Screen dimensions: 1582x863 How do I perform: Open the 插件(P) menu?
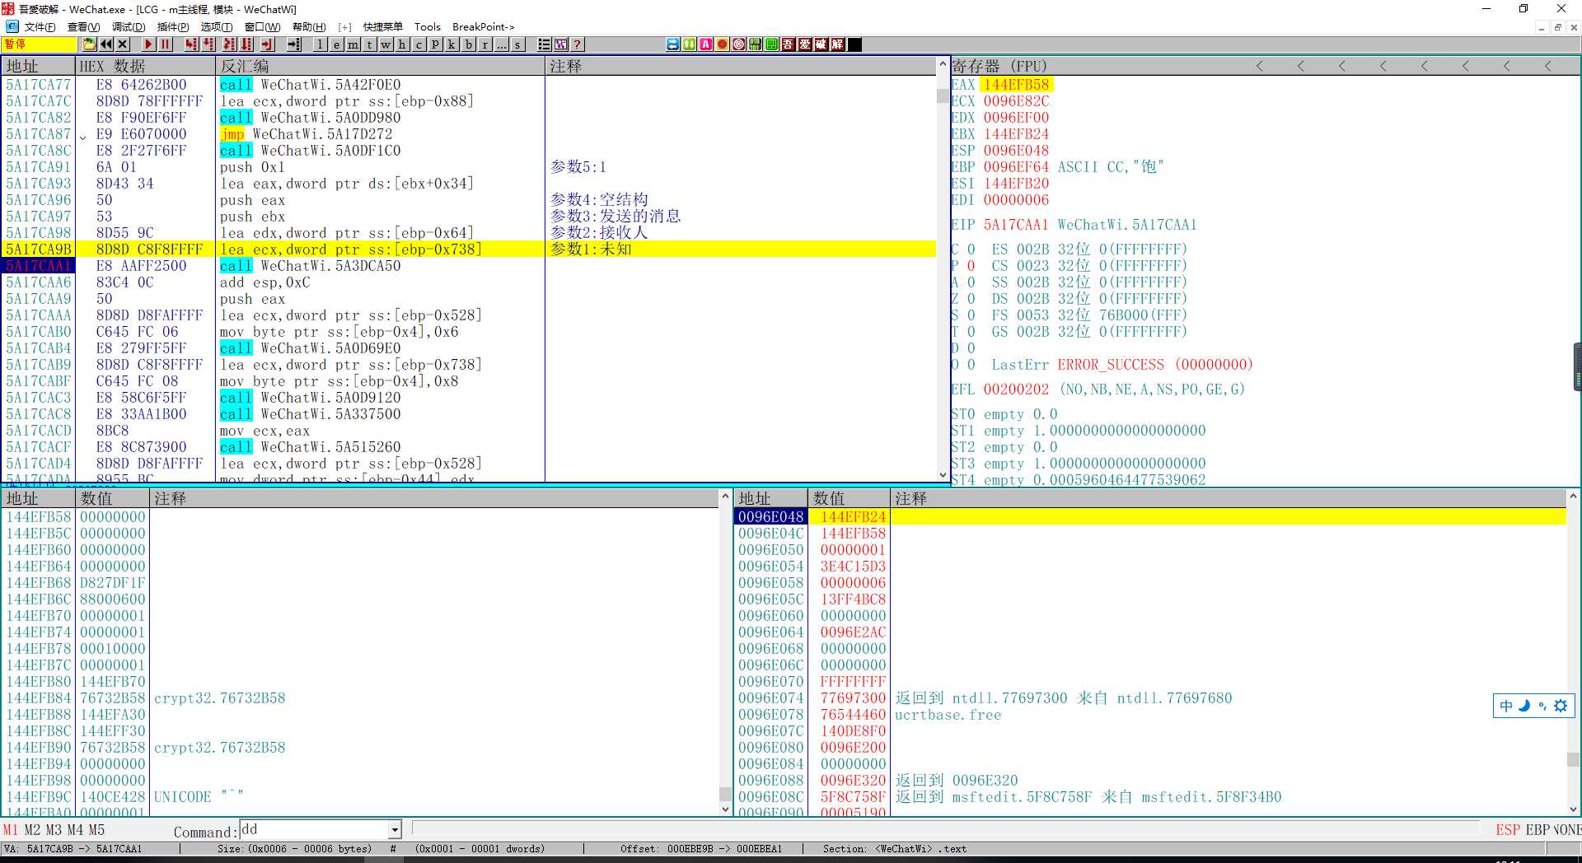173,27
